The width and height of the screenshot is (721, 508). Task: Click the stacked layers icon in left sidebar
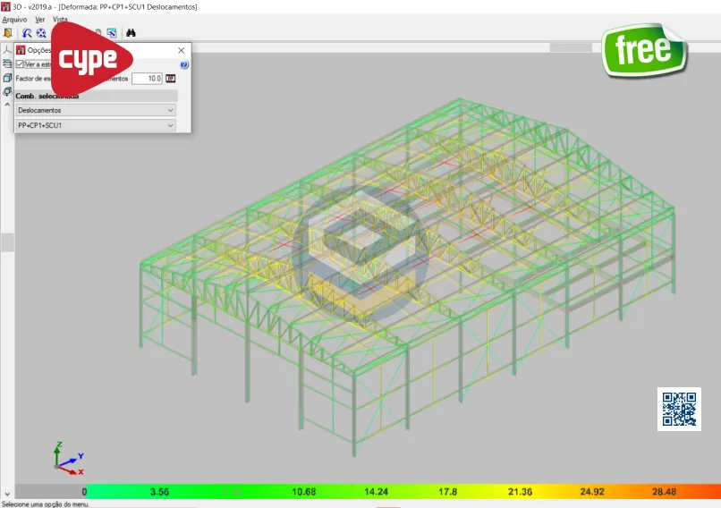coord(7,63)
